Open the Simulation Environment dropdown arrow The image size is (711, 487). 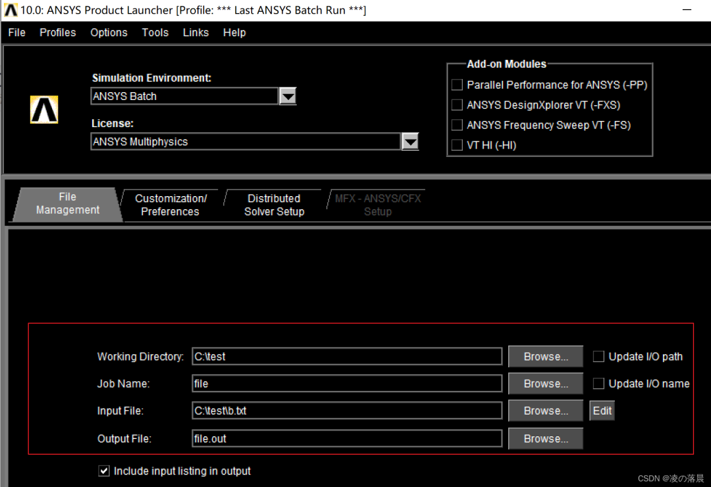coord(288,96)
